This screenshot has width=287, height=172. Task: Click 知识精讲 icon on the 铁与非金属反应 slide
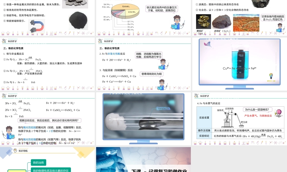(x=4, y=41)
